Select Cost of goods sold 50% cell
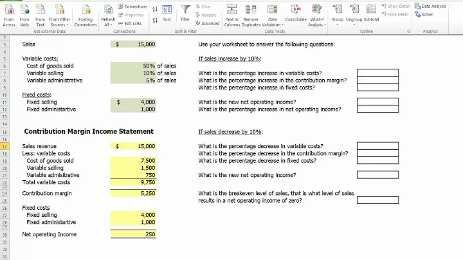 tap(133, 66)
